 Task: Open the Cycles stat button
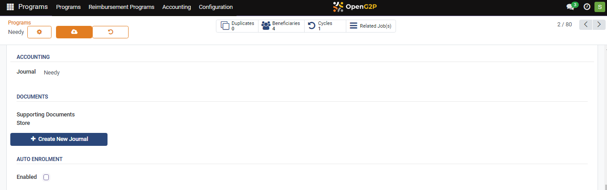point(325,26)
